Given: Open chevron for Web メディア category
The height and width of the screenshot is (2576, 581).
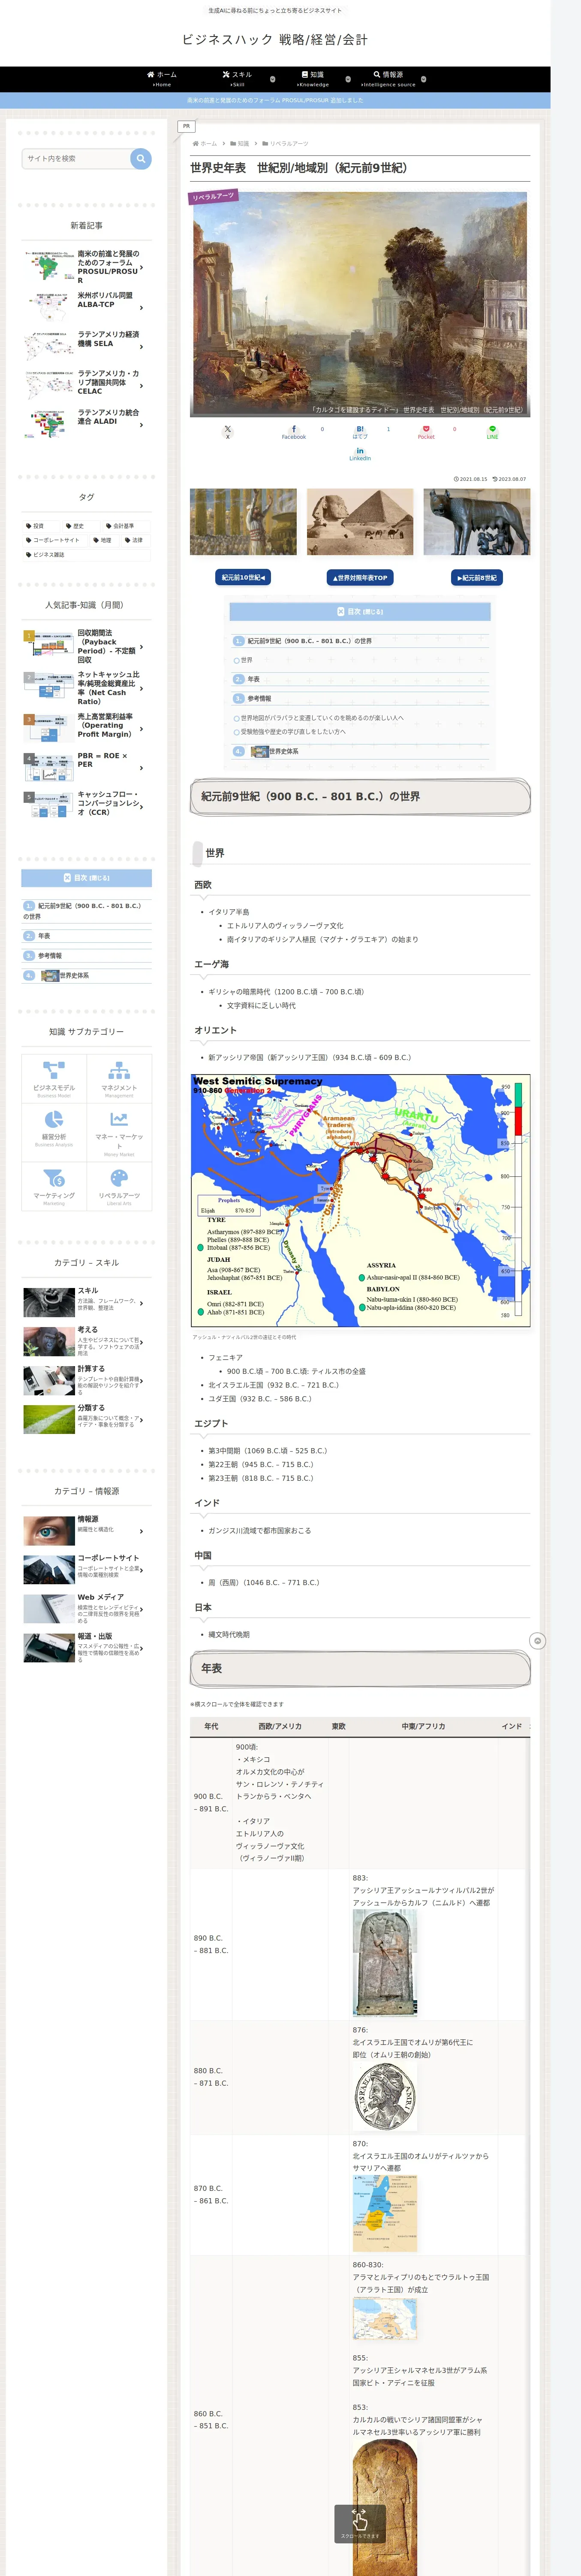Looking at the screenshot, I should point(142,1609).
